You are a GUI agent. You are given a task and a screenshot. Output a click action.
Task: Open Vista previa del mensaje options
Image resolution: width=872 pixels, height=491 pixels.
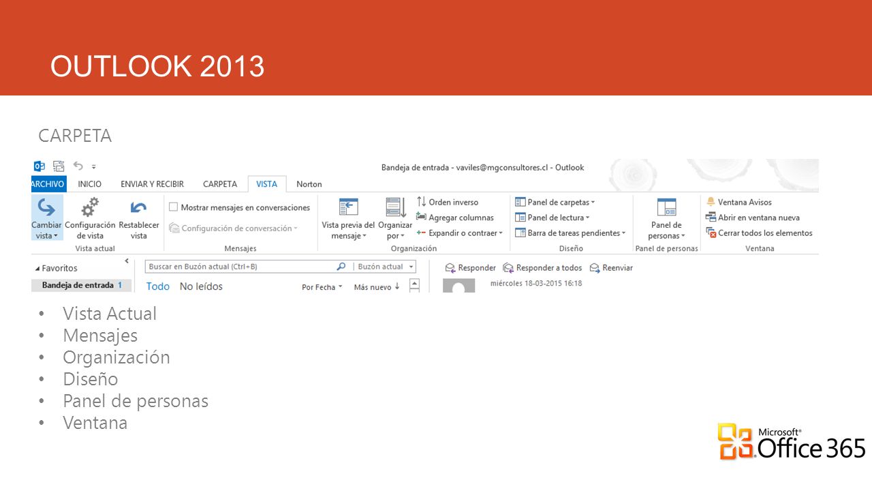pos(348,218)
